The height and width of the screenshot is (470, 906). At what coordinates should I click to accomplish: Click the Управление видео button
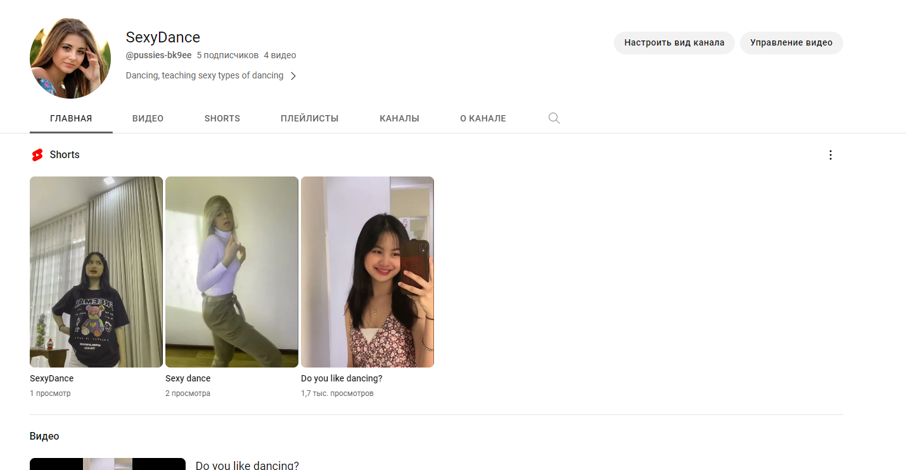click(791, 43)
